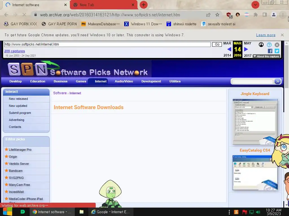The width and height of the screenshot is (289, 216).
Task: Close the Wayback toolbar with X icon
Action: coord(277,45)
